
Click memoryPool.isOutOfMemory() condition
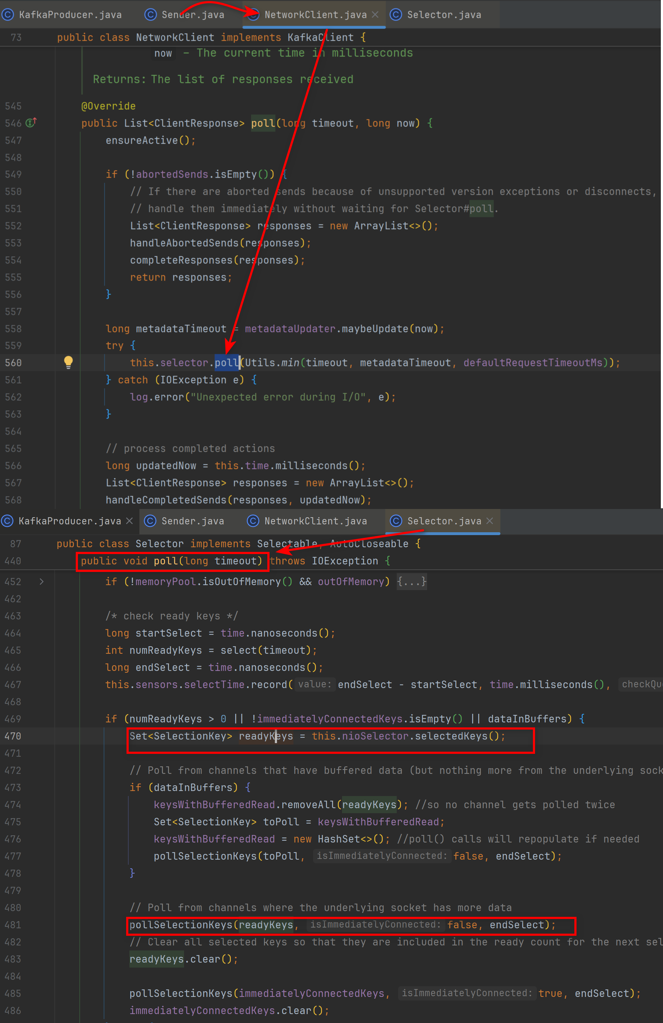(x=214, y=582)
